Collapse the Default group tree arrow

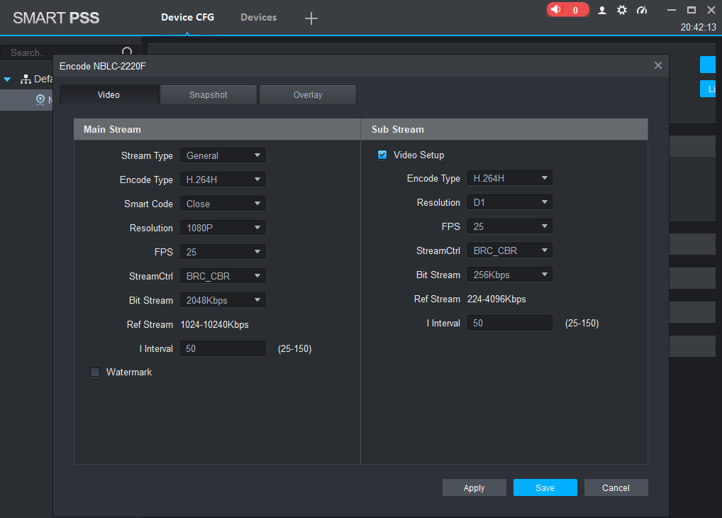tap(7, 79)
